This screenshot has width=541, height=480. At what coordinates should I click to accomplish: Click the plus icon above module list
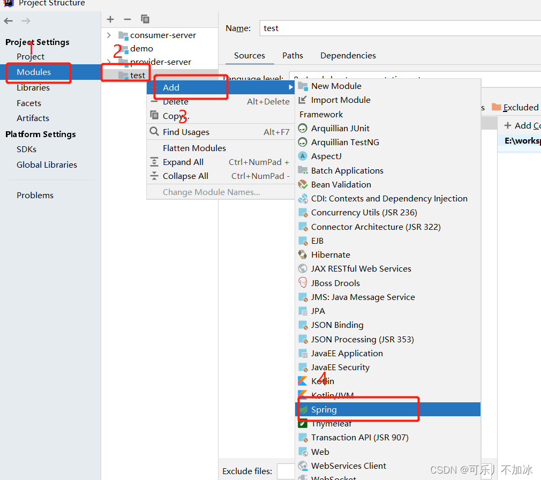tap(110, 19)
